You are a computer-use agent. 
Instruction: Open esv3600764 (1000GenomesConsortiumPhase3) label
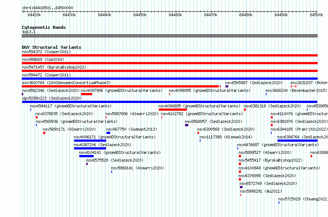pyautogui.click(x=66, y=83)
